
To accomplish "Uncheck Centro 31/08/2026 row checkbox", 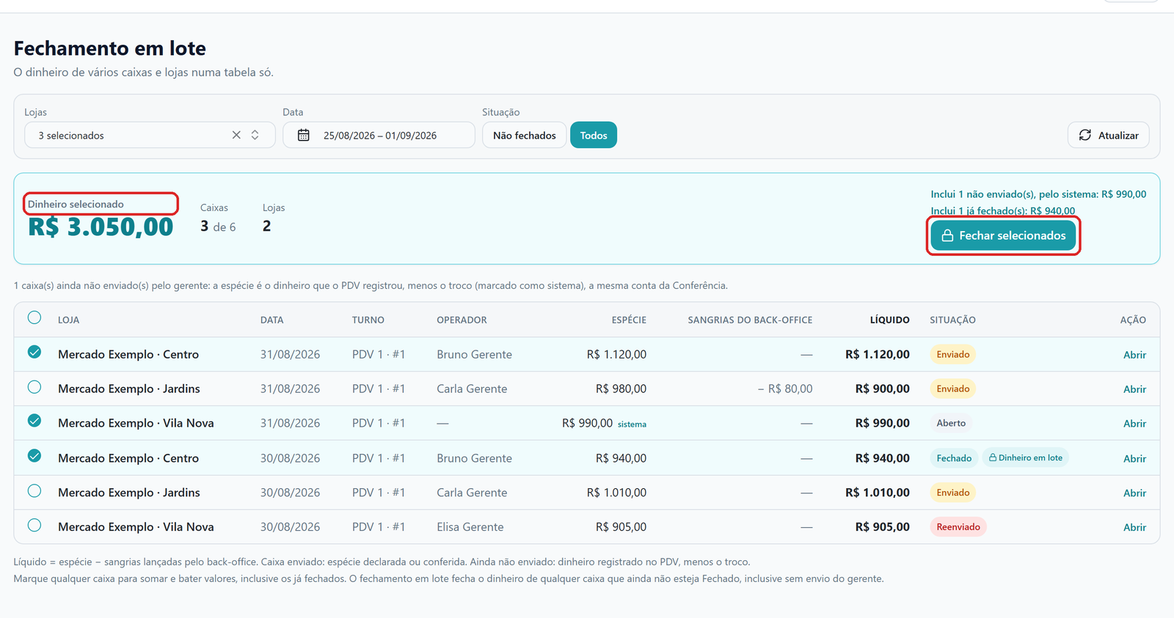I will pyautogui.click(x=34, y=352).
